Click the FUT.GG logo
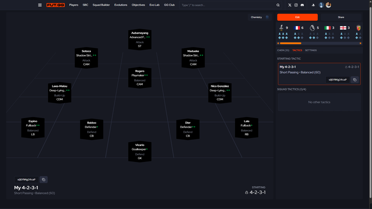Screen dimensions: 372x209 (x=56, y=5)
